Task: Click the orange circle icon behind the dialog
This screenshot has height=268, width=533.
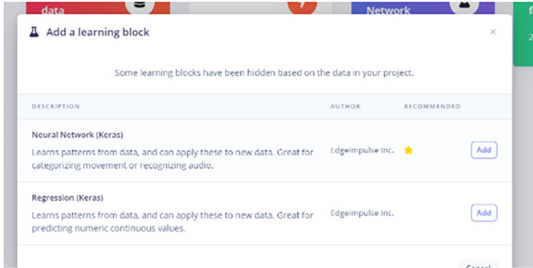Action: pyautogui.click(x=302, y=6)
